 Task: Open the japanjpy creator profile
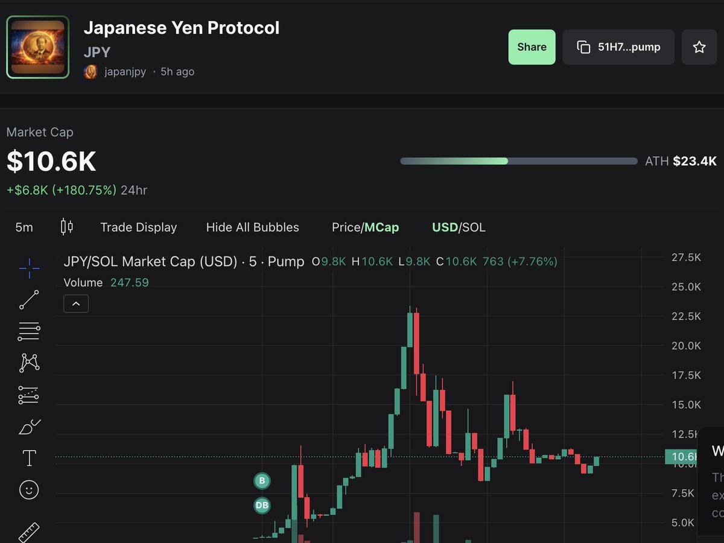[124, 71]
